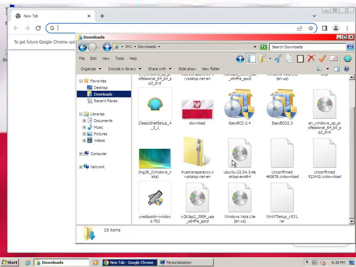The height and width of the screenshot is (267, 356).
Task: Select ubuntu-22.04.3-desktop-amd64 ISO file
Action: [x=240, y=158]
